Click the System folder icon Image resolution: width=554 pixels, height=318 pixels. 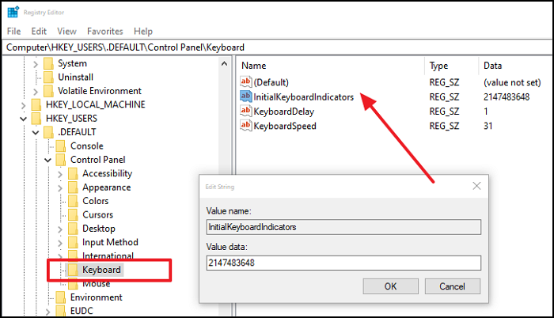pyautogui.click(x=48, y=63)
